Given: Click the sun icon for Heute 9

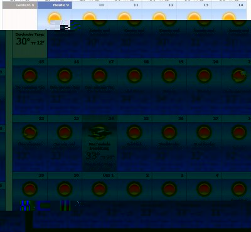Looking at the screenshot, I should point(55,19).
